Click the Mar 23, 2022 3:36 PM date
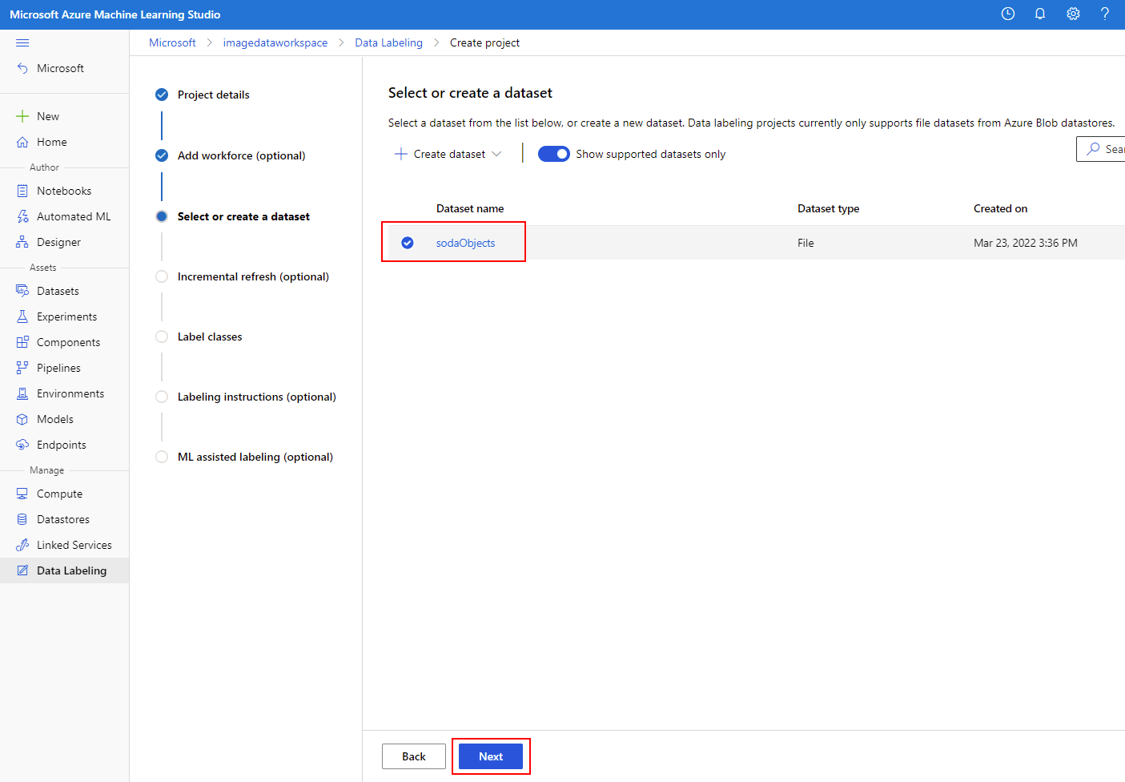 click(x=1026, y=243)
